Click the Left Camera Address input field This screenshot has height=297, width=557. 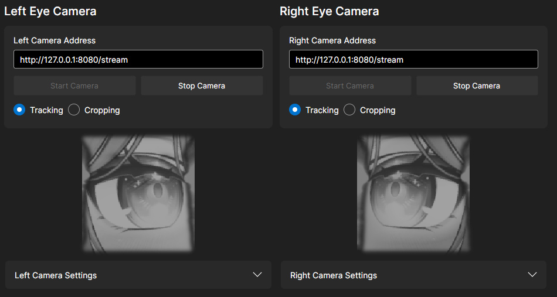click(138, 59)
